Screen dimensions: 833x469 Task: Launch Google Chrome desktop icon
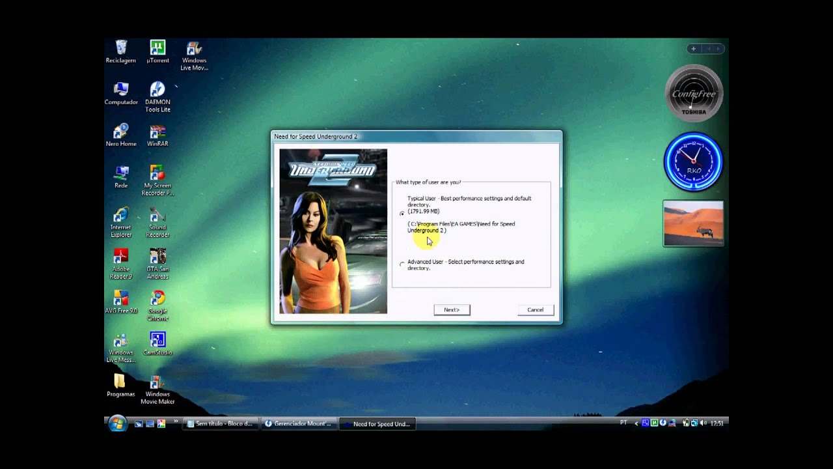pos(157,306)
